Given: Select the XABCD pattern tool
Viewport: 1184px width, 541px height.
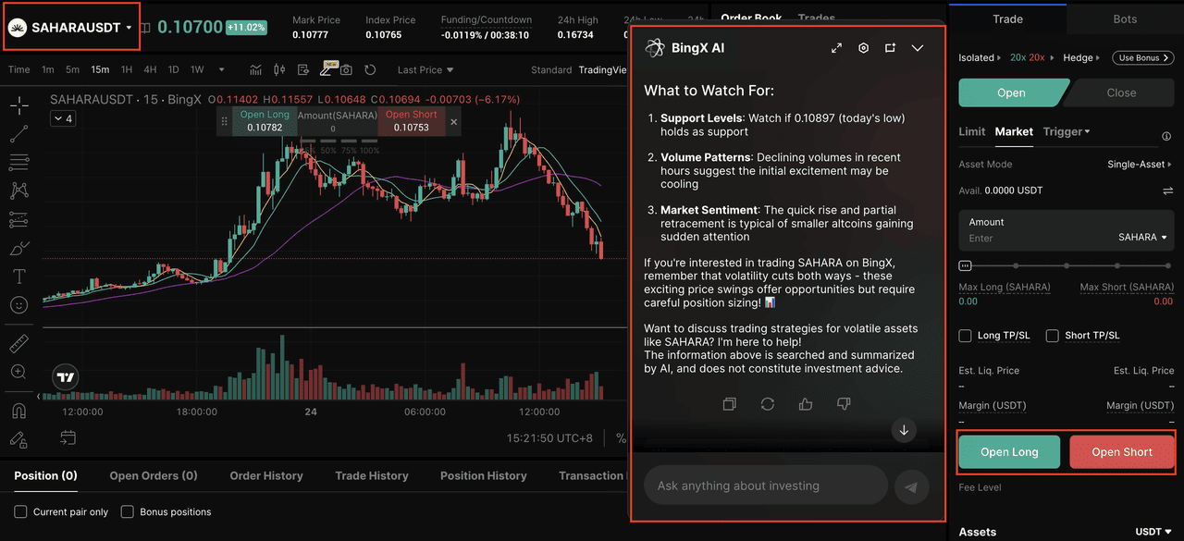Looking at the screenshot, I should coord(18,191).
